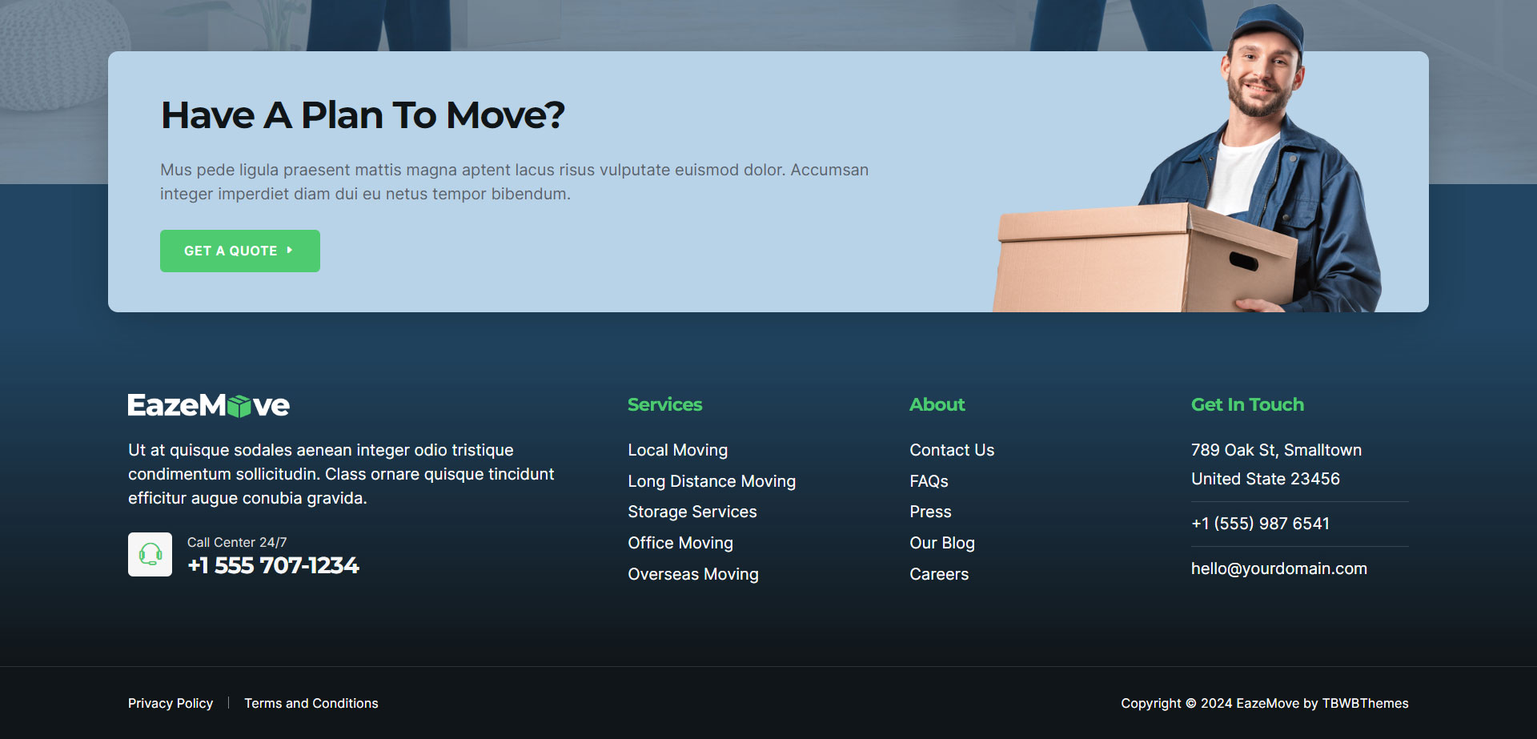Call the +1 555 707-1234 number

(273, 565)
